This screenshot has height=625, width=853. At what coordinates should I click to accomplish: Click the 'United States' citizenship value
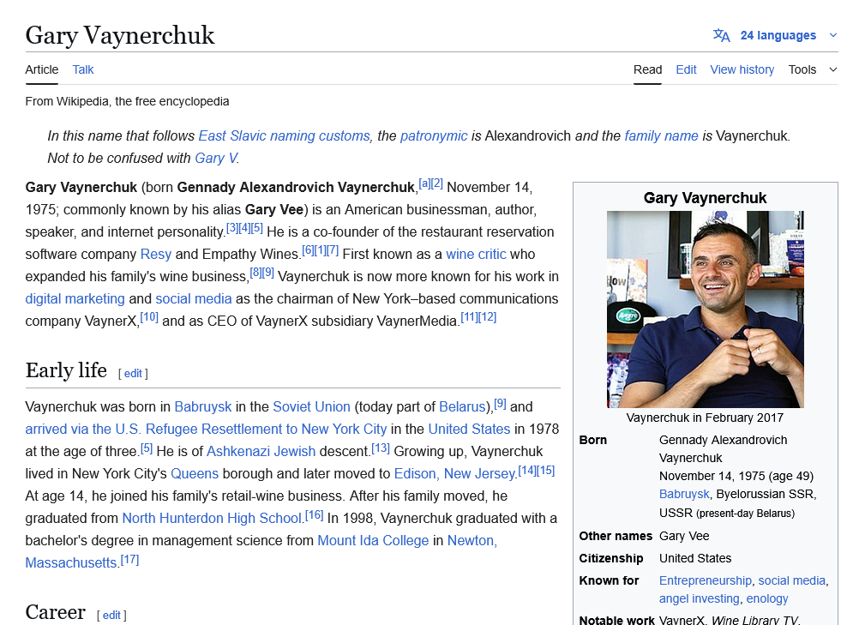point(695,559)
